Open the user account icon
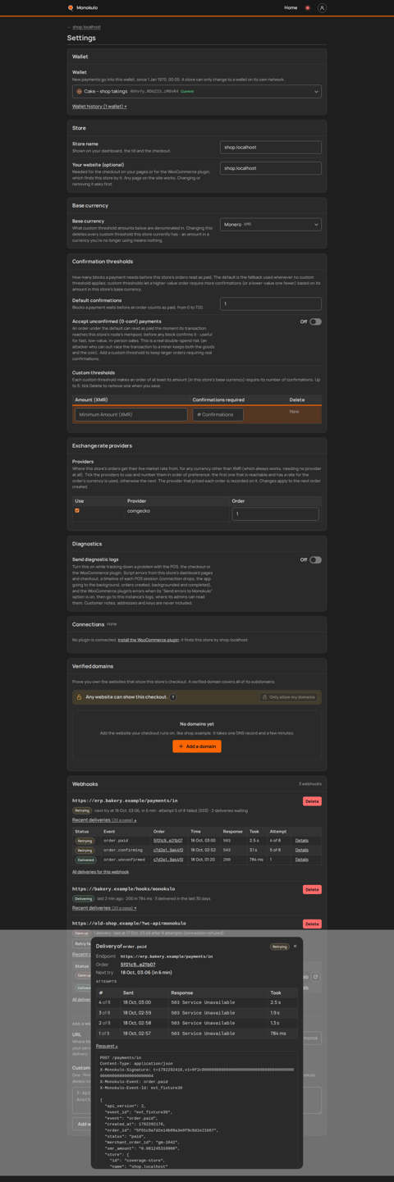The image size is (394, 1182). [x=322, y=7]
